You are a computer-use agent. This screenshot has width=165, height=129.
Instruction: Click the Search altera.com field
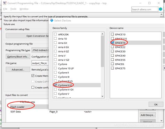pos(145,9)
